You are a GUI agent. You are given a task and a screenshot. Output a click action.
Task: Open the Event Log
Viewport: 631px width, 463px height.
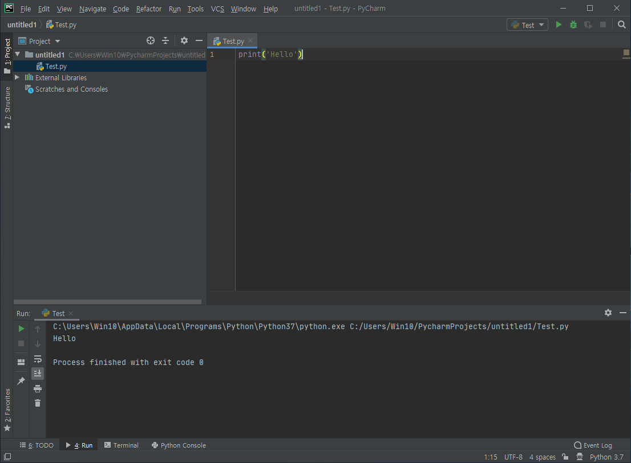point(593,445)
